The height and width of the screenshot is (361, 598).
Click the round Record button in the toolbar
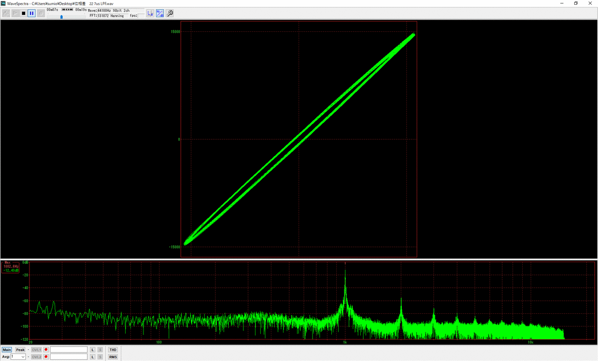click(41, 13)
